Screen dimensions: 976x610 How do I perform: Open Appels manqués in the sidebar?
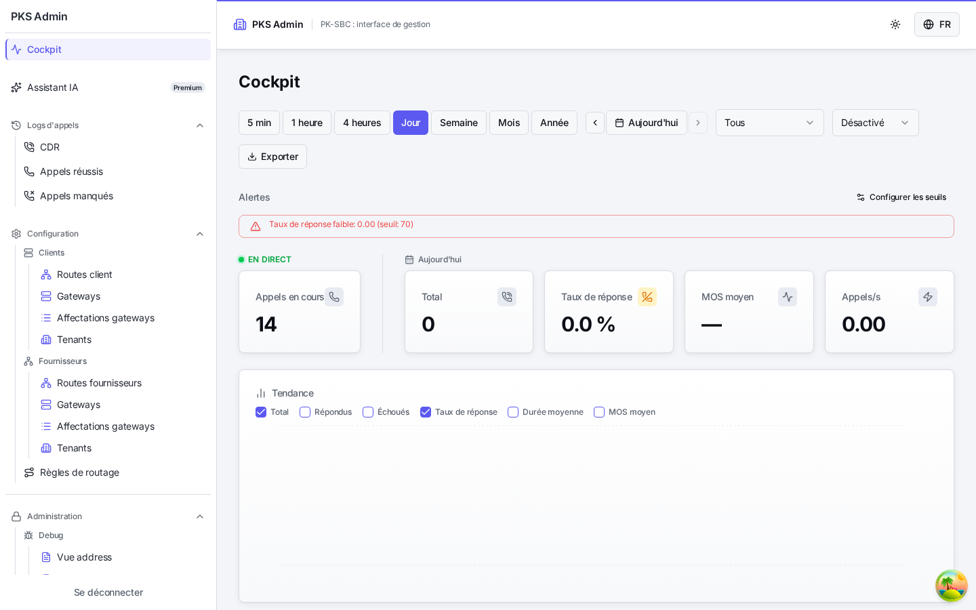77,196
